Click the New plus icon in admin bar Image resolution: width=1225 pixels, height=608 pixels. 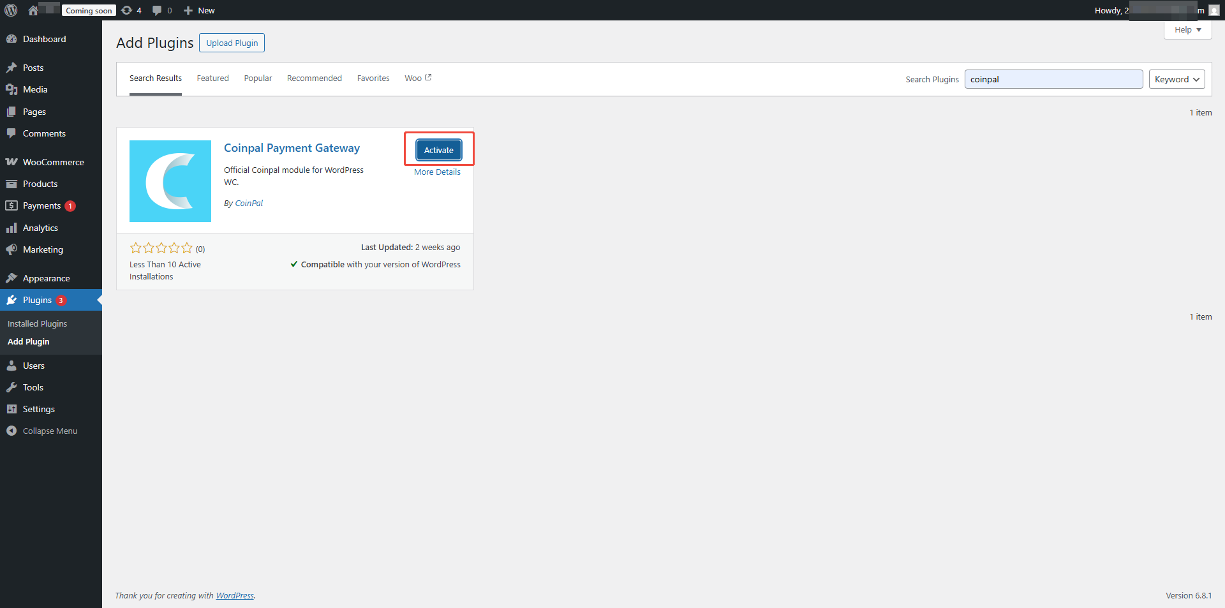188,10
